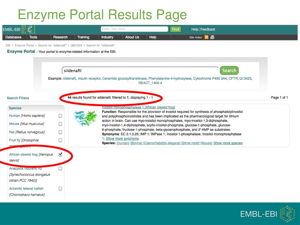Enable the Fruit fly species filter checkbox

pos(60,140)
